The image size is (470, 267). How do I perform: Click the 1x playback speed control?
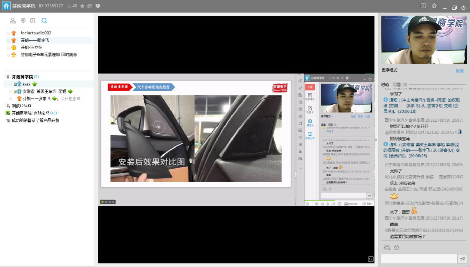click(x=370, y=259)
